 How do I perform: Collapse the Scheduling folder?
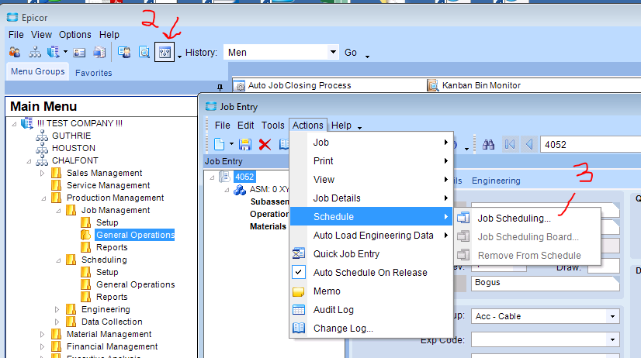[58, 260]
